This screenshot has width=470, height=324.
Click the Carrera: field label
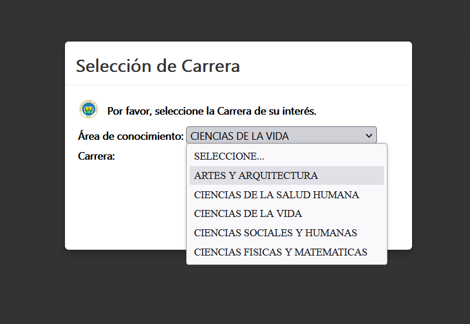pyautogui.click(x=96, y=156)
